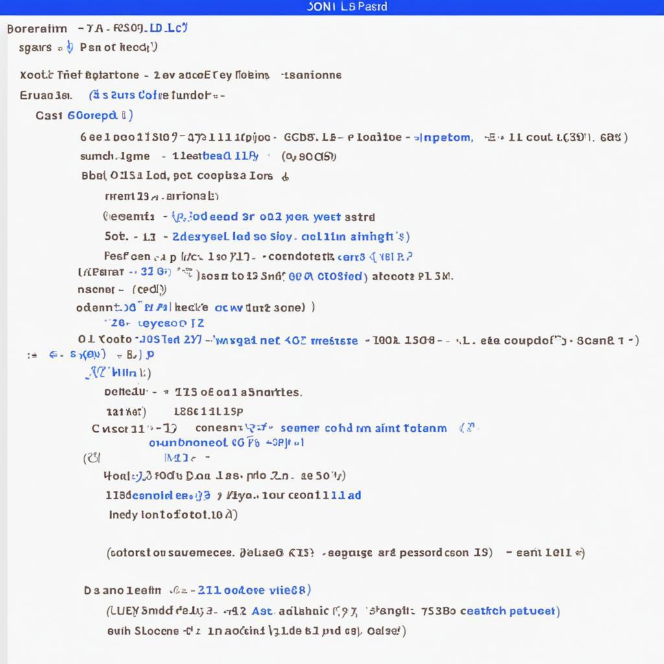The image size is (664, 664).
Task: Click the blue line starting "orunbnoneol"
Action: (226, 442)
